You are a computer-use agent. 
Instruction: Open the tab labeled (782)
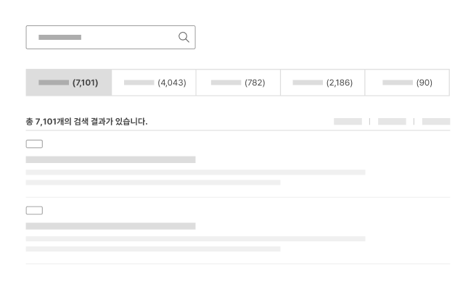point(238,83)
